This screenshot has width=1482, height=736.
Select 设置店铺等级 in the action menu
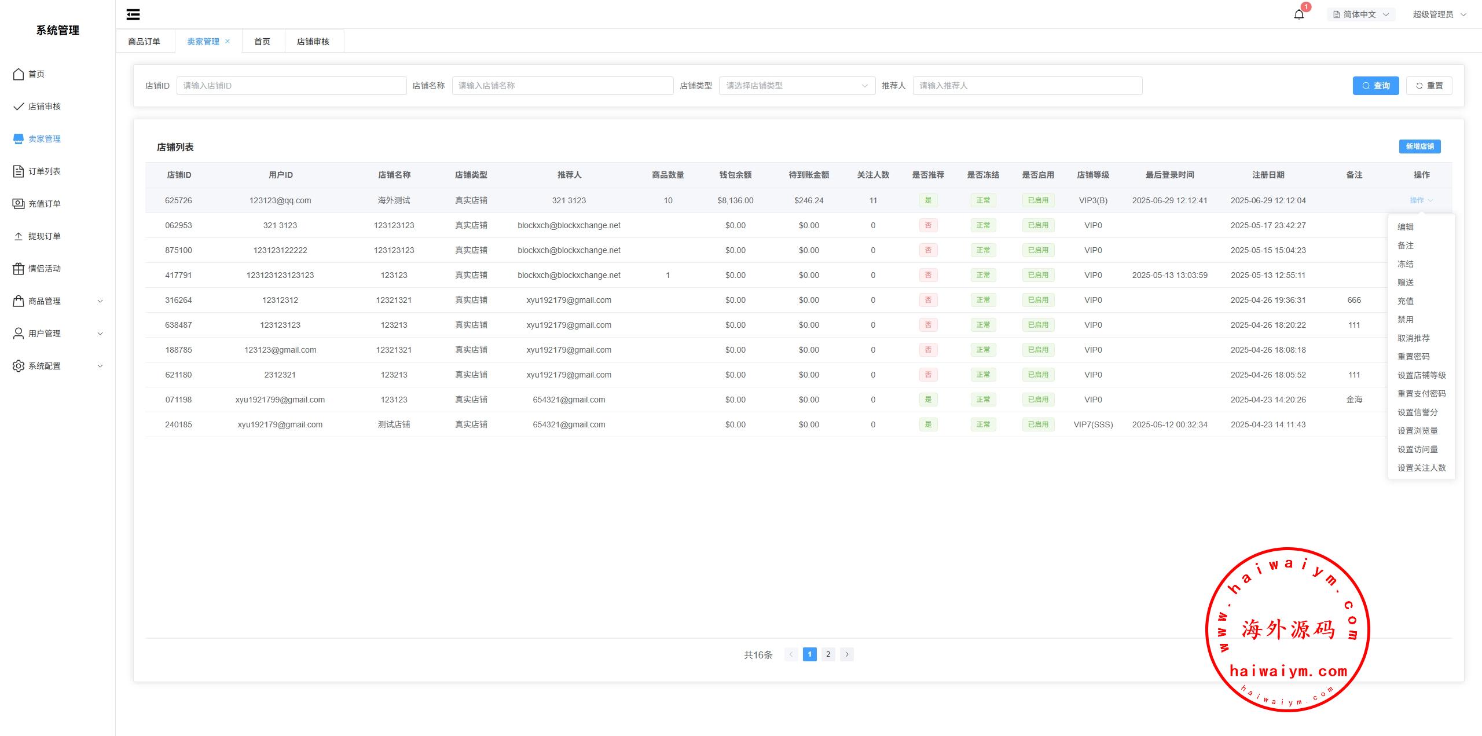point(1421,375)
